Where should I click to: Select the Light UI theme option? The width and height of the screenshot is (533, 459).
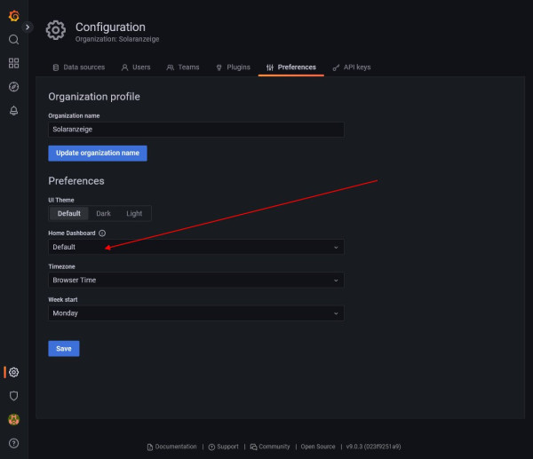coord(134,213)
